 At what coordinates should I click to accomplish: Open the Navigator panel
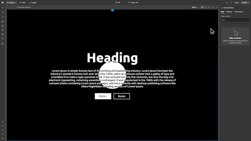coord(3,17)
